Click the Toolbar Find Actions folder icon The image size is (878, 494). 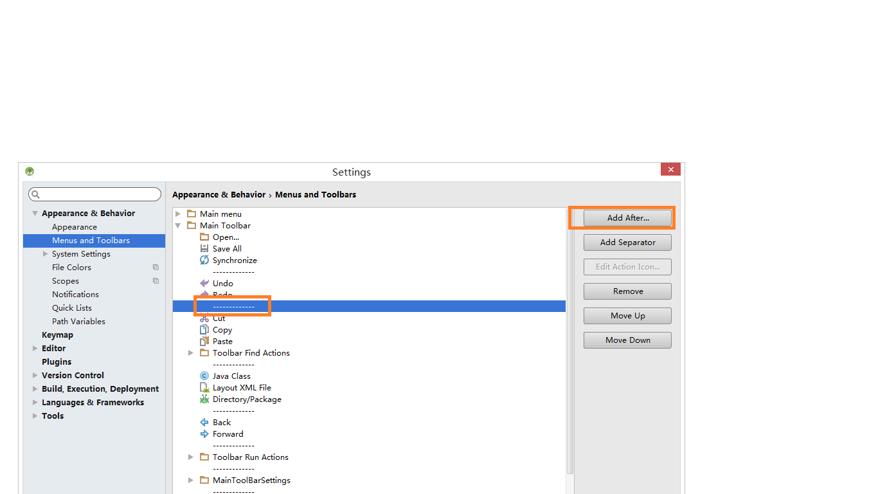[x=204, y=352]
